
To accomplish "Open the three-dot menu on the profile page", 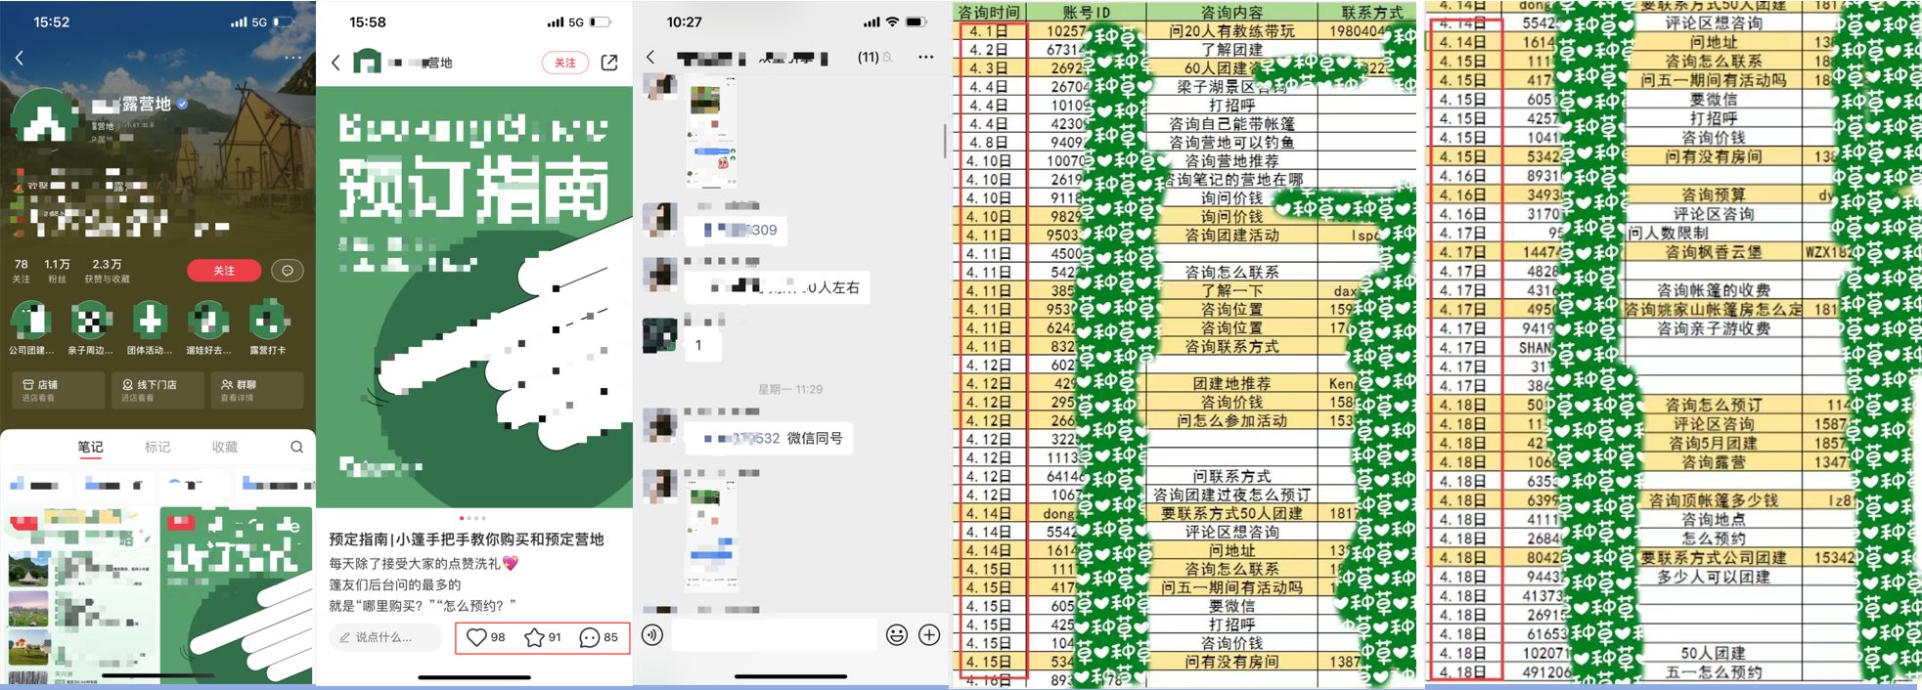I will point(292,59).
